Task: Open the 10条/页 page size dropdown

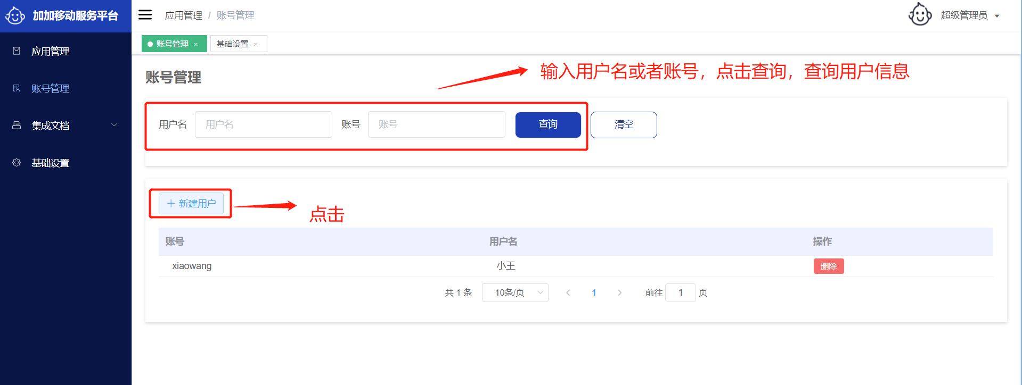Action: [x=514, y=292]
